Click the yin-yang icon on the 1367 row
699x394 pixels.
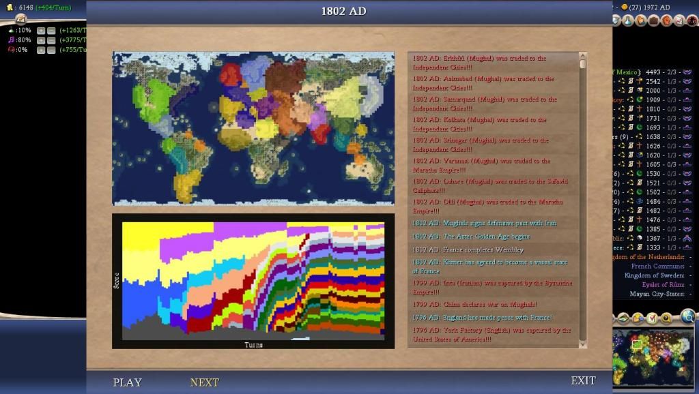(639, 238)
